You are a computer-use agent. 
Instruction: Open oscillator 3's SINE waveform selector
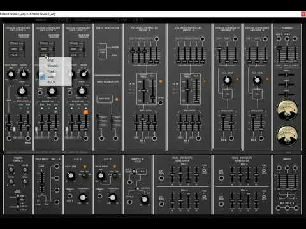74,55
